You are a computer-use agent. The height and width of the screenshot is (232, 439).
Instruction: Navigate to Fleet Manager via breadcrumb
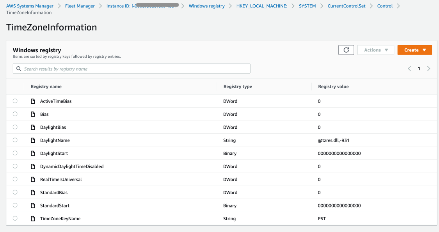tap(80, 6)
